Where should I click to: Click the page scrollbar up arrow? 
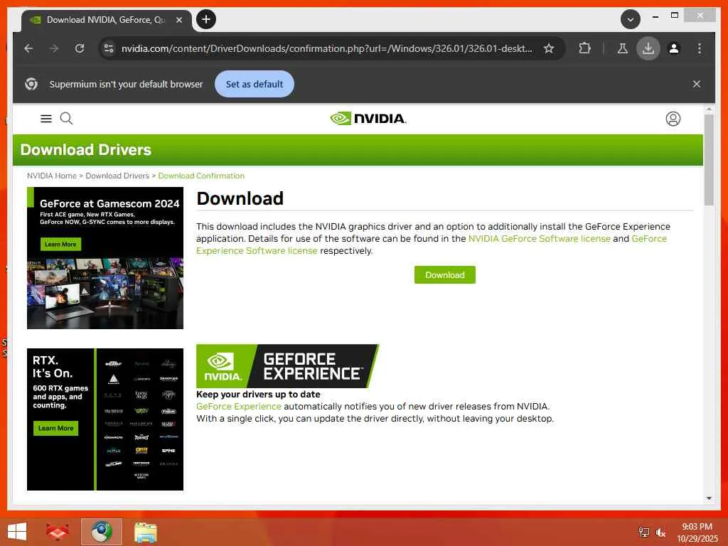[x=709, y=109]
